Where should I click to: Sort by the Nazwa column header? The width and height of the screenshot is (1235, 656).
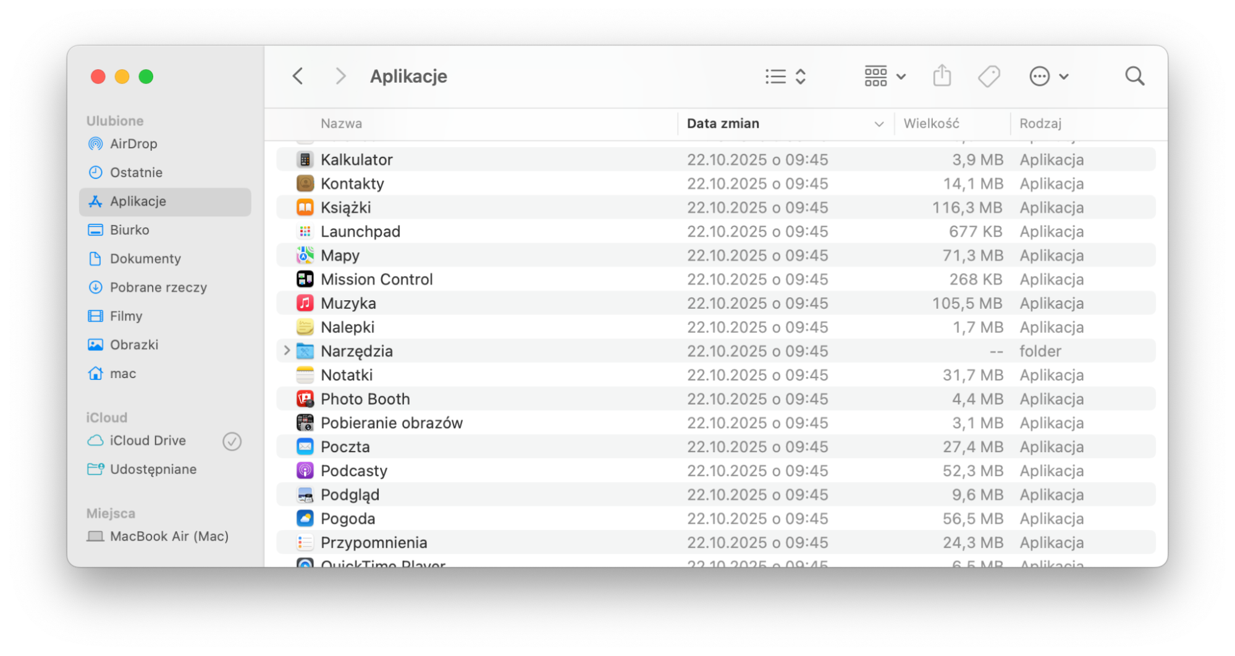(341, 124)
